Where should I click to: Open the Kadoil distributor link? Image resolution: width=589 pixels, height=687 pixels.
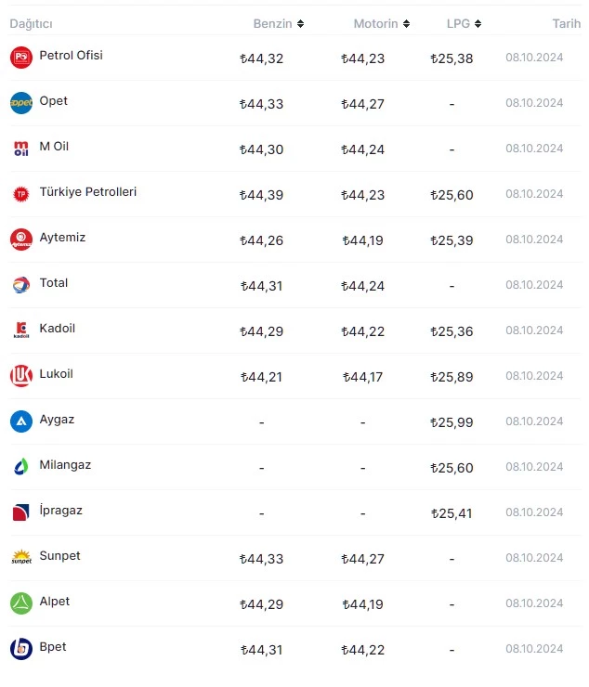click(x=57, y=329)
